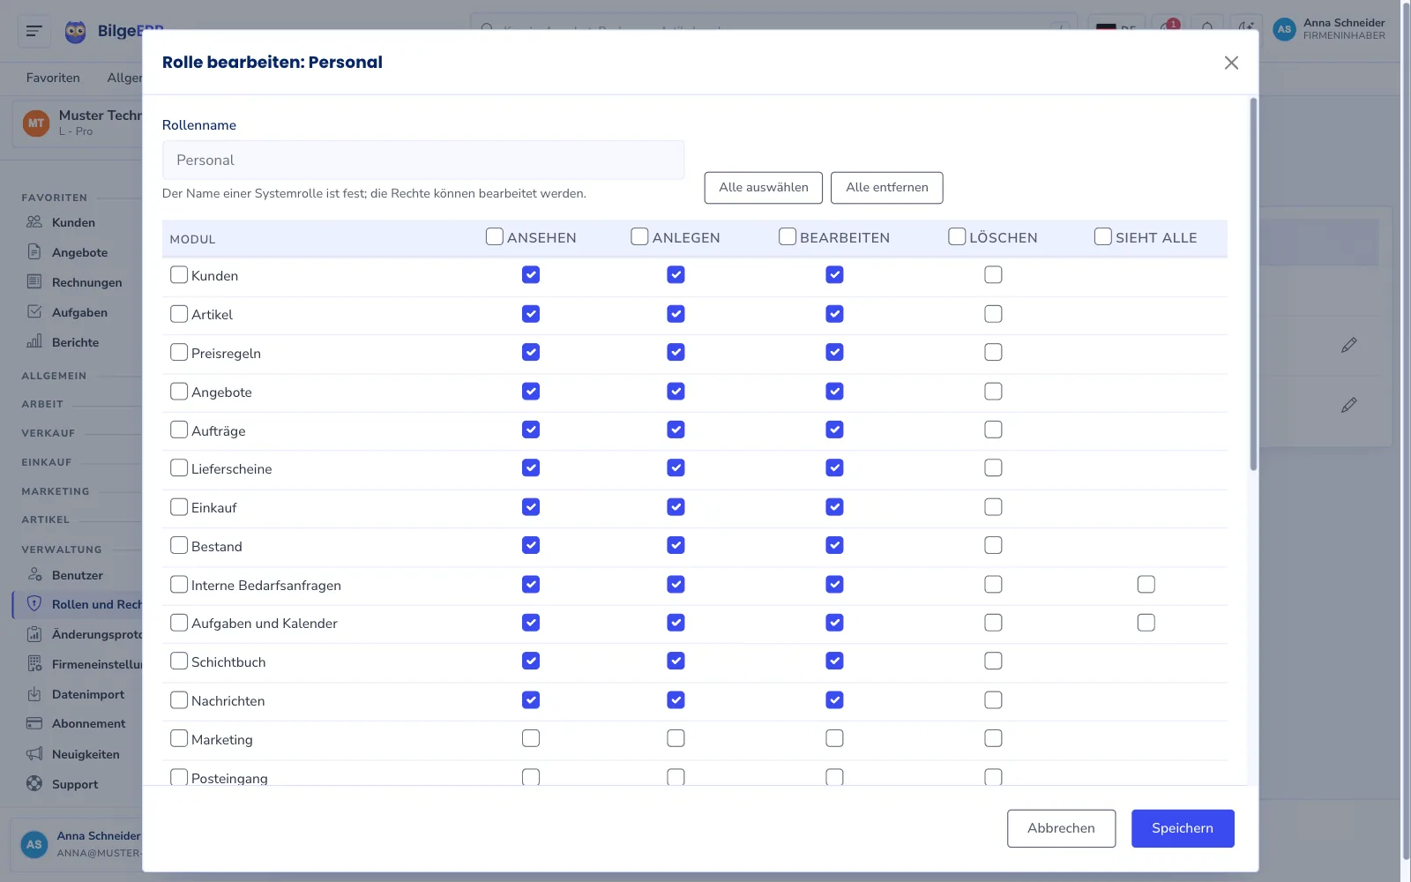Open Anna Schneider user menu at top

1329,29
